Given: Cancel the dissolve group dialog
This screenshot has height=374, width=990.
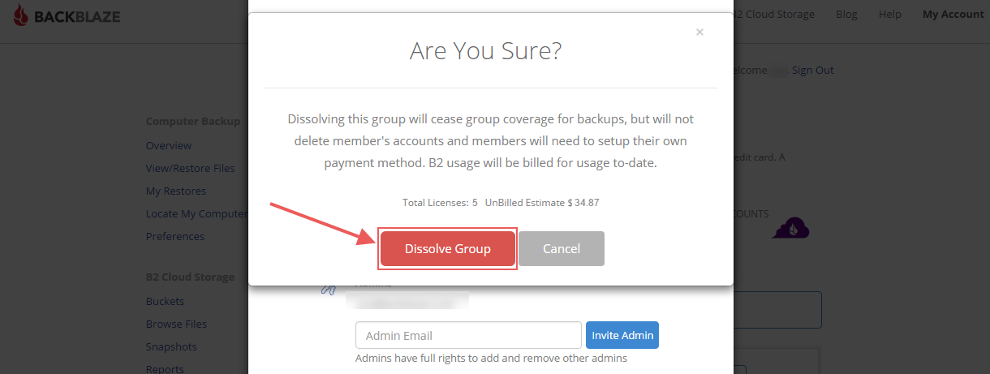Looking at the screenshot, I should [x=562, y=249].
